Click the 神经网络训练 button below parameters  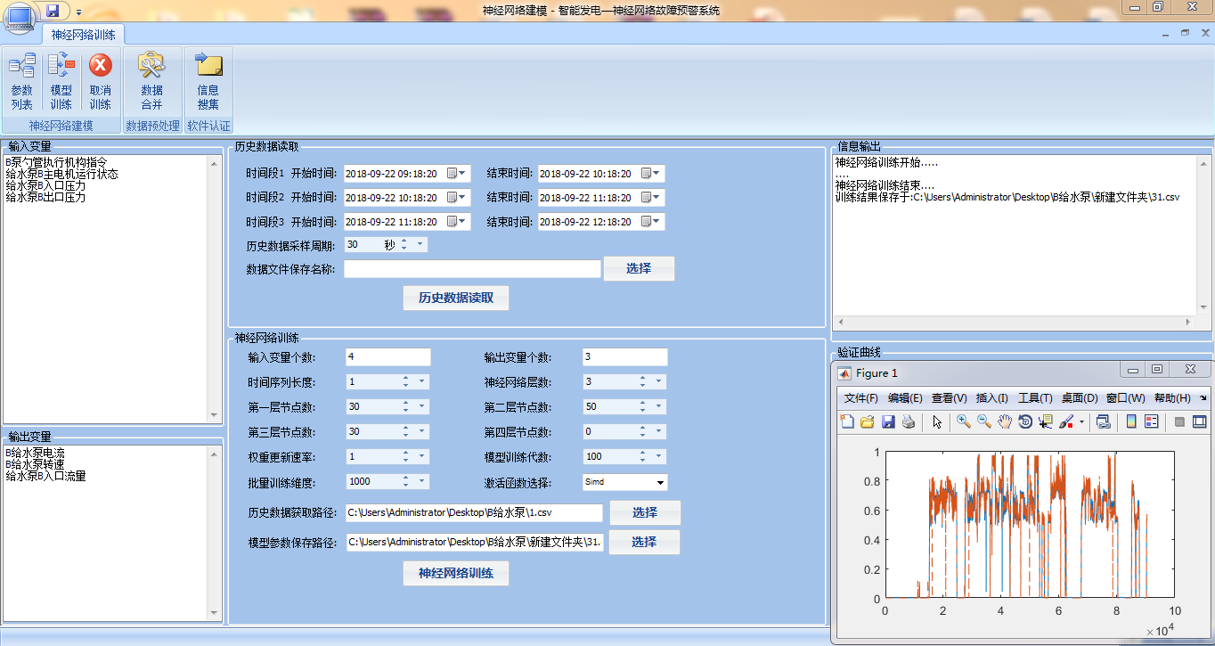click(x=456, y=573)
